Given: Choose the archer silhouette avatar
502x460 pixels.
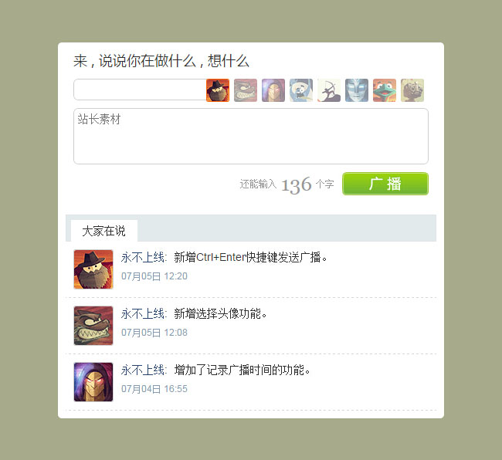Looking at the screenshot, I should click(x=329, y=90).
